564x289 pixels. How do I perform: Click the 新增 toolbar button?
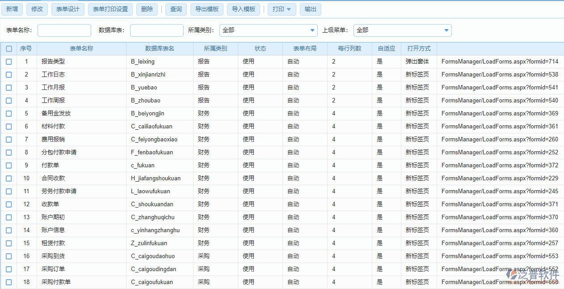[x=12, y=9]
